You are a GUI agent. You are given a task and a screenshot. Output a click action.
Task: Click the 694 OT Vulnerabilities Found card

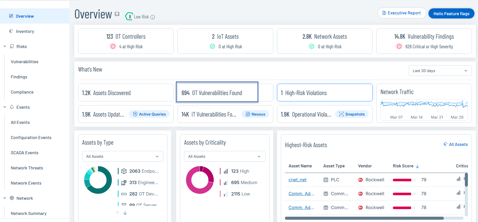click(217, 93)
